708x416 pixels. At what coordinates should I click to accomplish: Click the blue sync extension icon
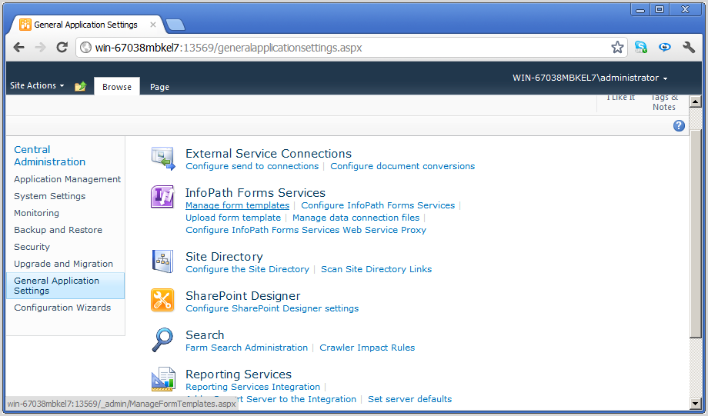(x=665, y=47)
